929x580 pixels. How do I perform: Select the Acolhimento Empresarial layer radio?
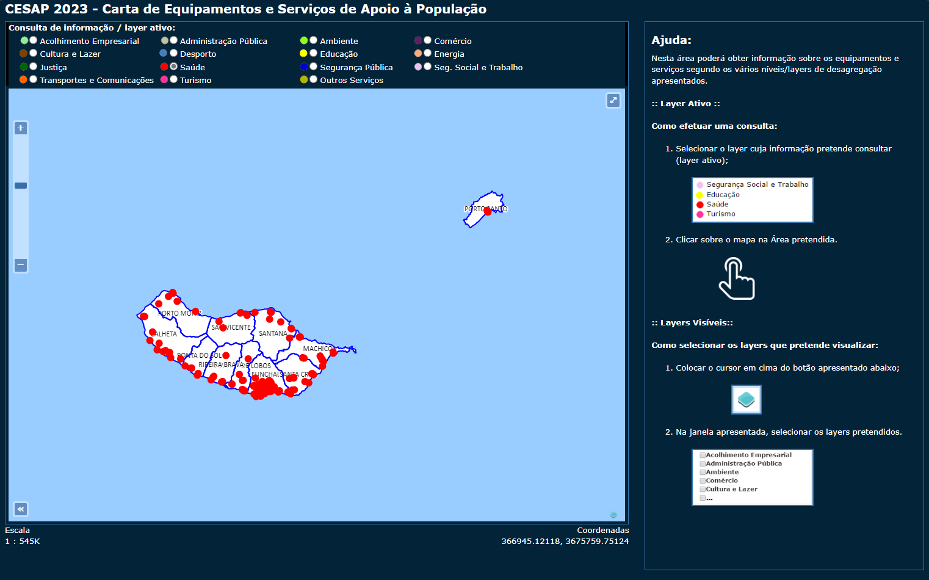[34, 40]
